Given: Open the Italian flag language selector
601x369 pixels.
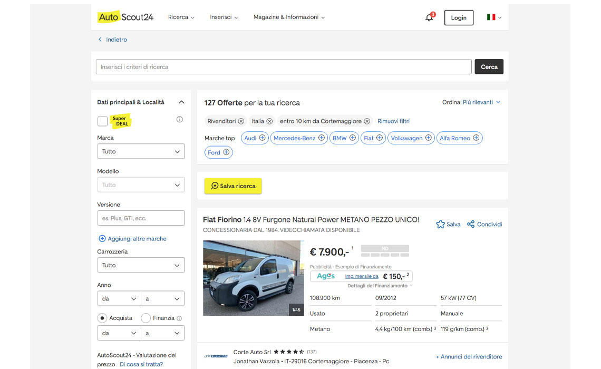Looking at the screenshot, I should pyautogui.click(x=494, y=17).
